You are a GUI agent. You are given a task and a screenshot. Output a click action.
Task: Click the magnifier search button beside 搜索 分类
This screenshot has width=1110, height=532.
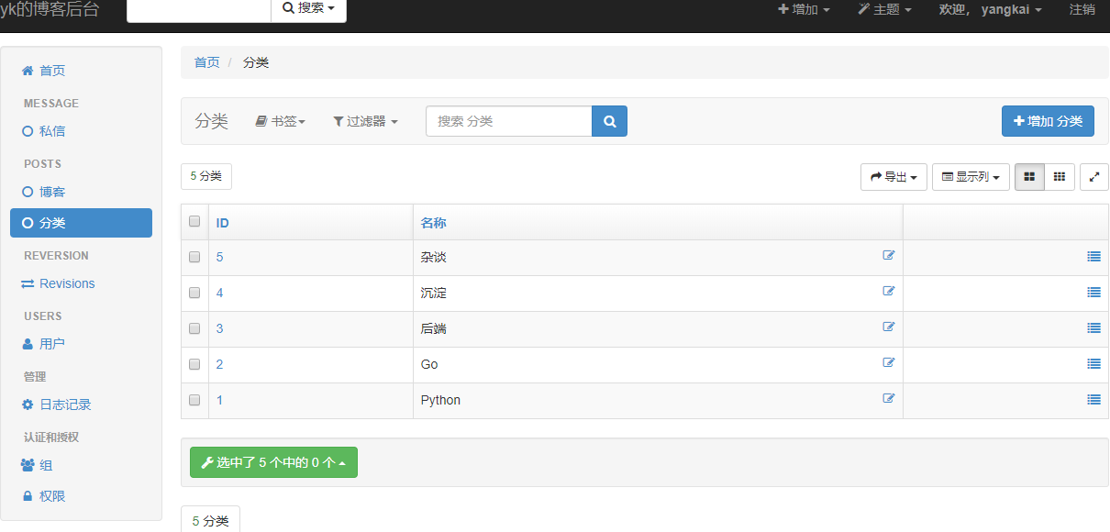[609, 121]
